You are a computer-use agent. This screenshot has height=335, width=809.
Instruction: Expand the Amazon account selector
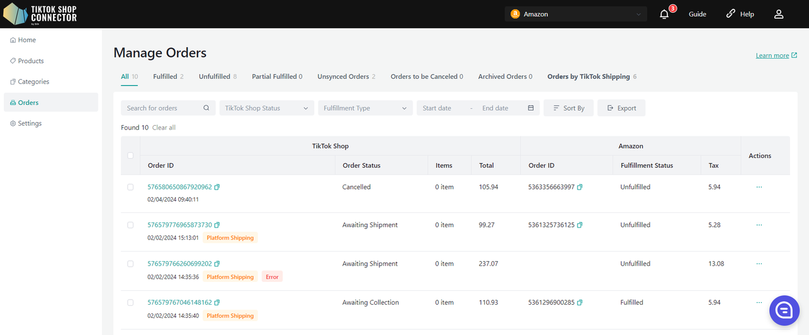576,14
